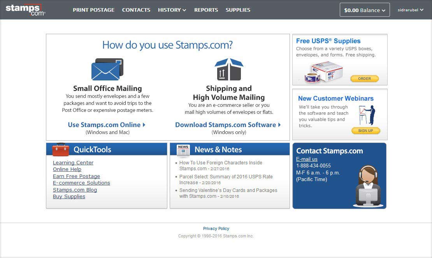Open the Privacy Policy link
This screenshot has width=432, height=258.
(216, 228)
